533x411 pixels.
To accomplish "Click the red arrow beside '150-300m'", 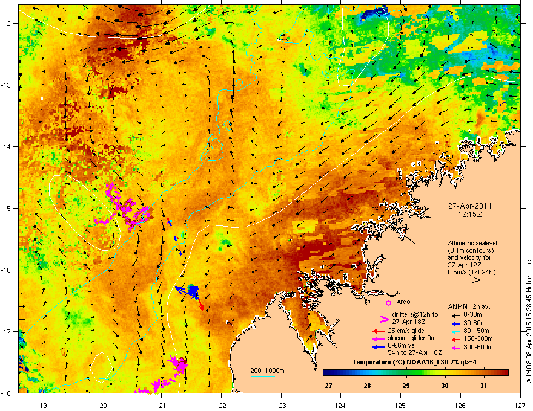I will [x=455, y=338].
